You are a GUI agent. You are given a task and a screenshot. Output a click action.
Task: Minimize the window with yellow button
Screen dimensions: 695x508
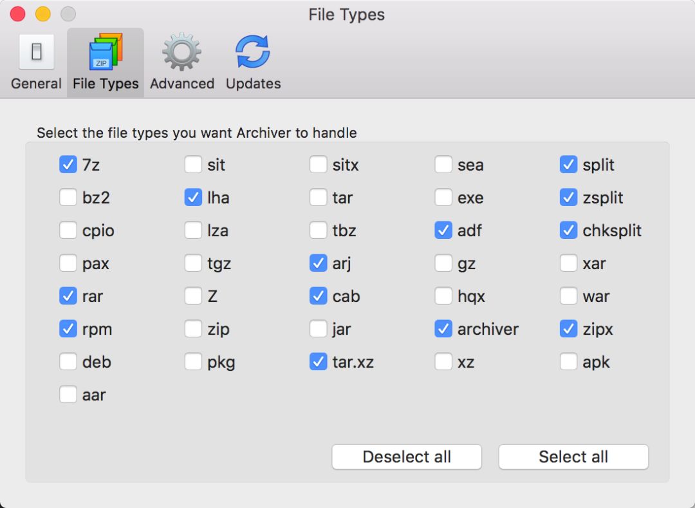(x=43, y=14)
